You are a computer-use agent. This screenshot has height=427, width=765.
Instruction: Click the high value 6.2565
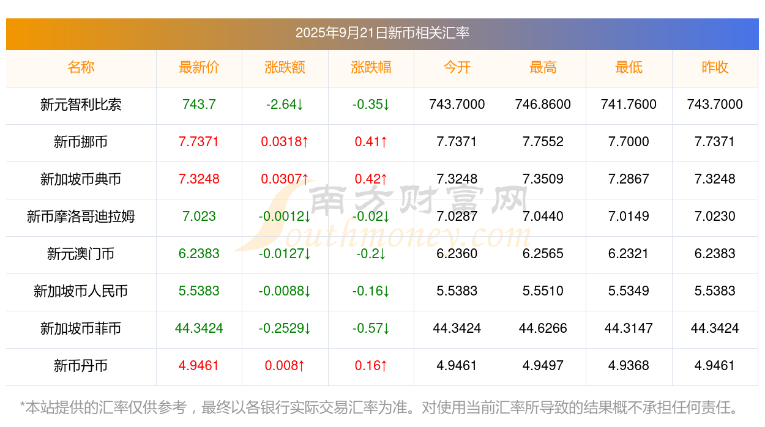(543, 254)
